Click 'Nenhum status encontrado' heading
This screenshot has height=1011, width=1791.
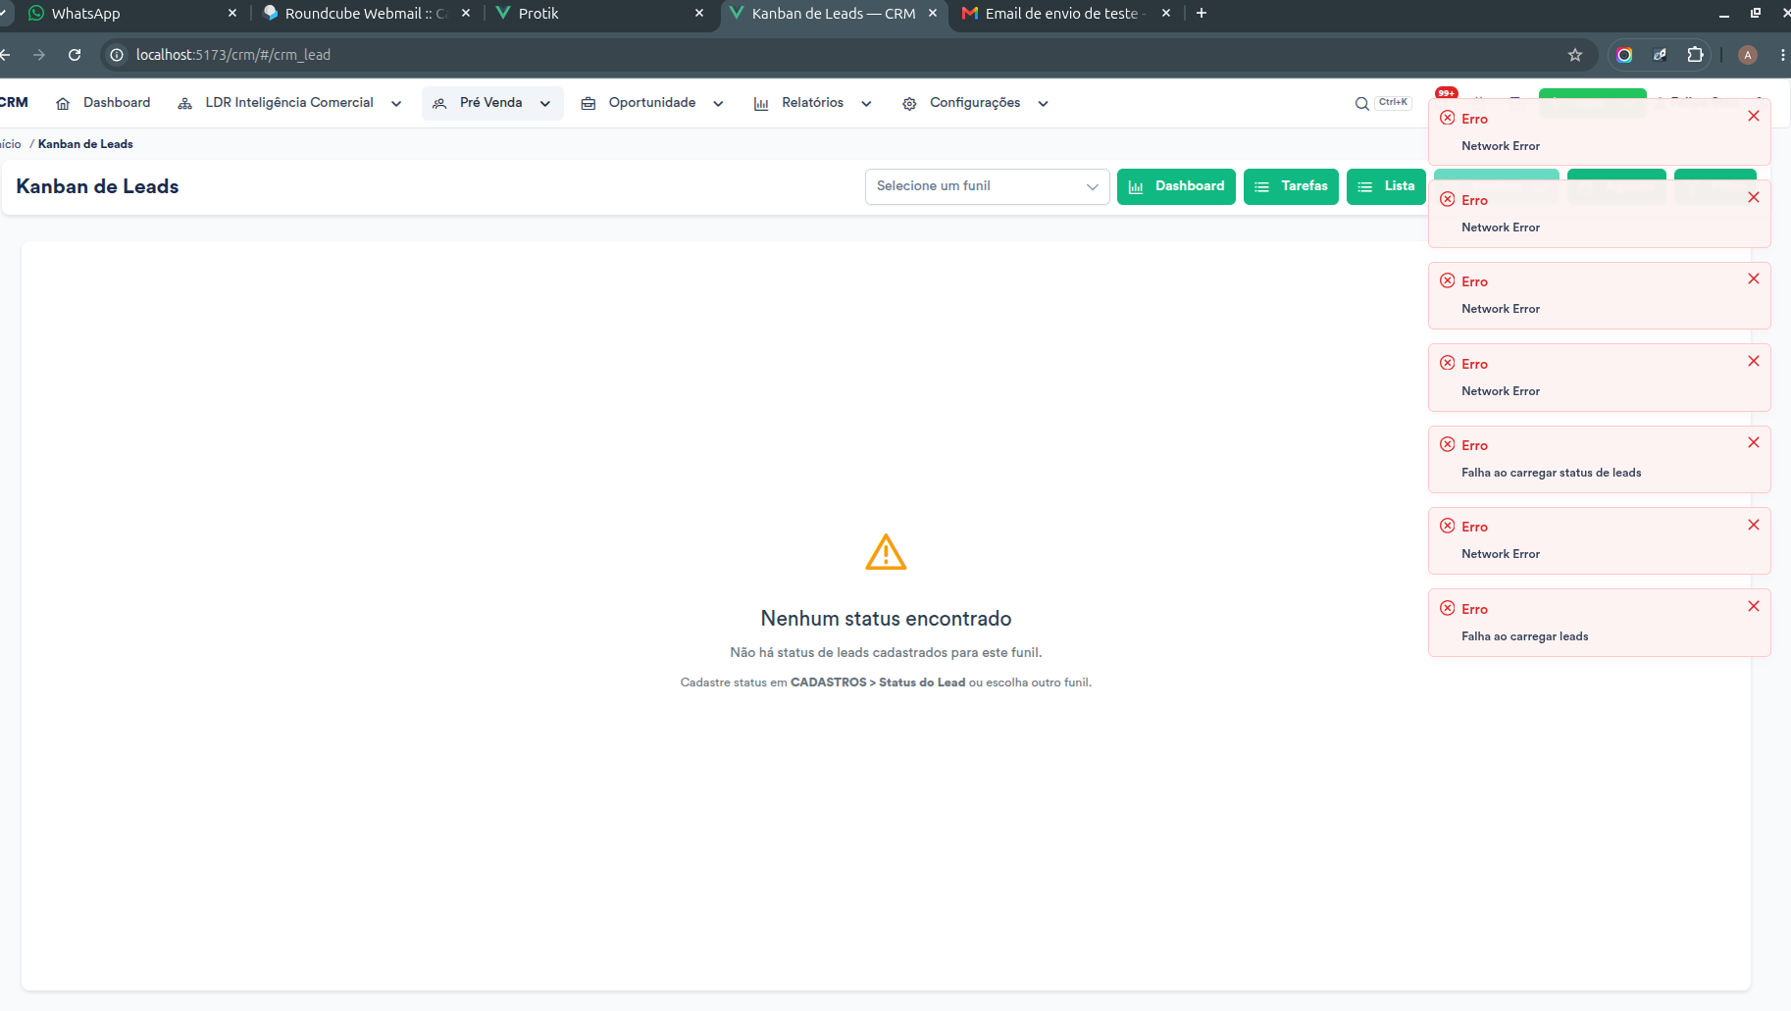tap(886, 619)
